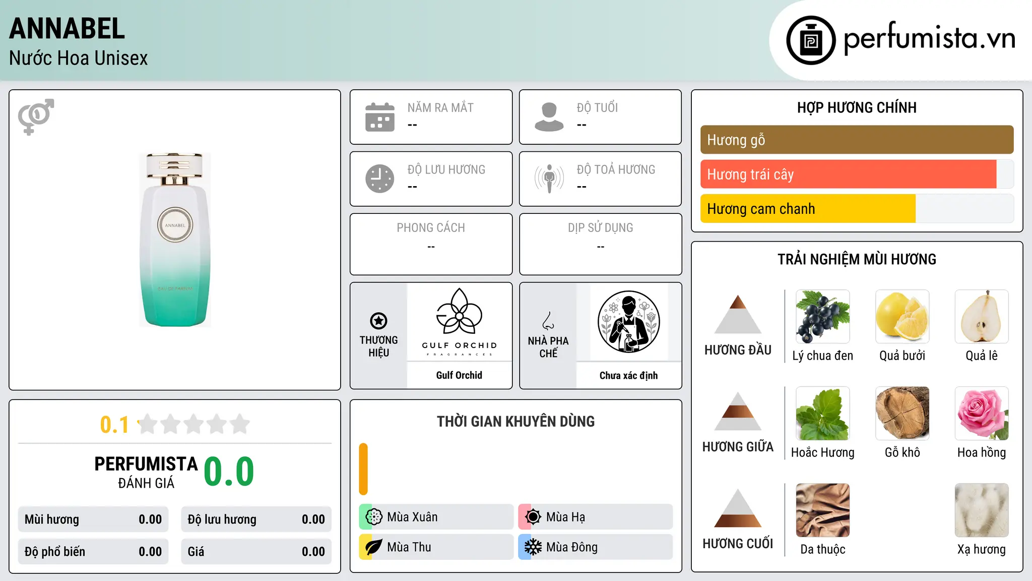Click the Giá score row
This screenshot has width=1032, height=581.
[x=256, y=552]
